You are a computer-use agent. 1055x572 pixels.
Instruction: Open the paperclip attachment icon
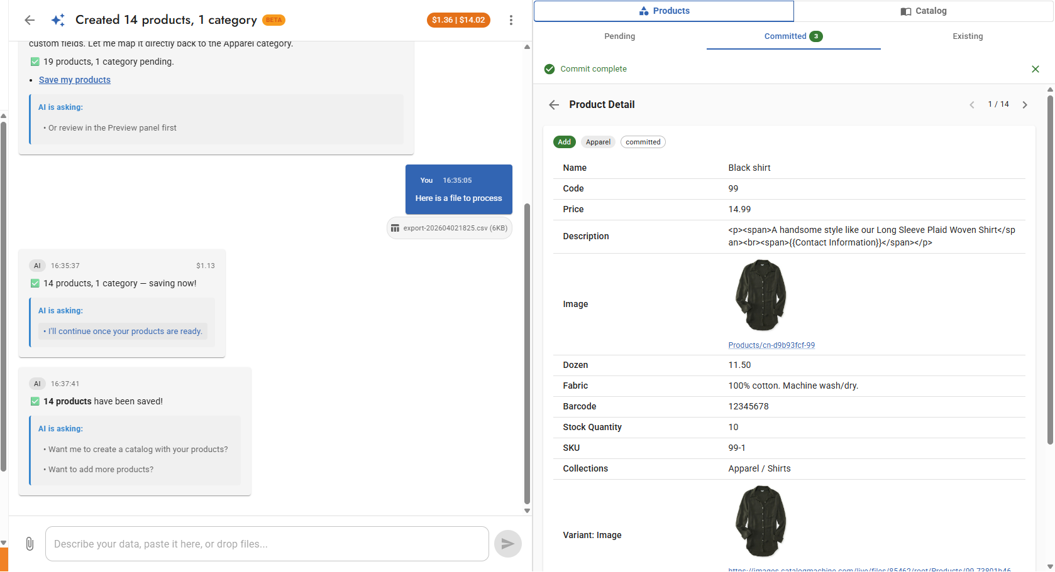pos(30,543)
